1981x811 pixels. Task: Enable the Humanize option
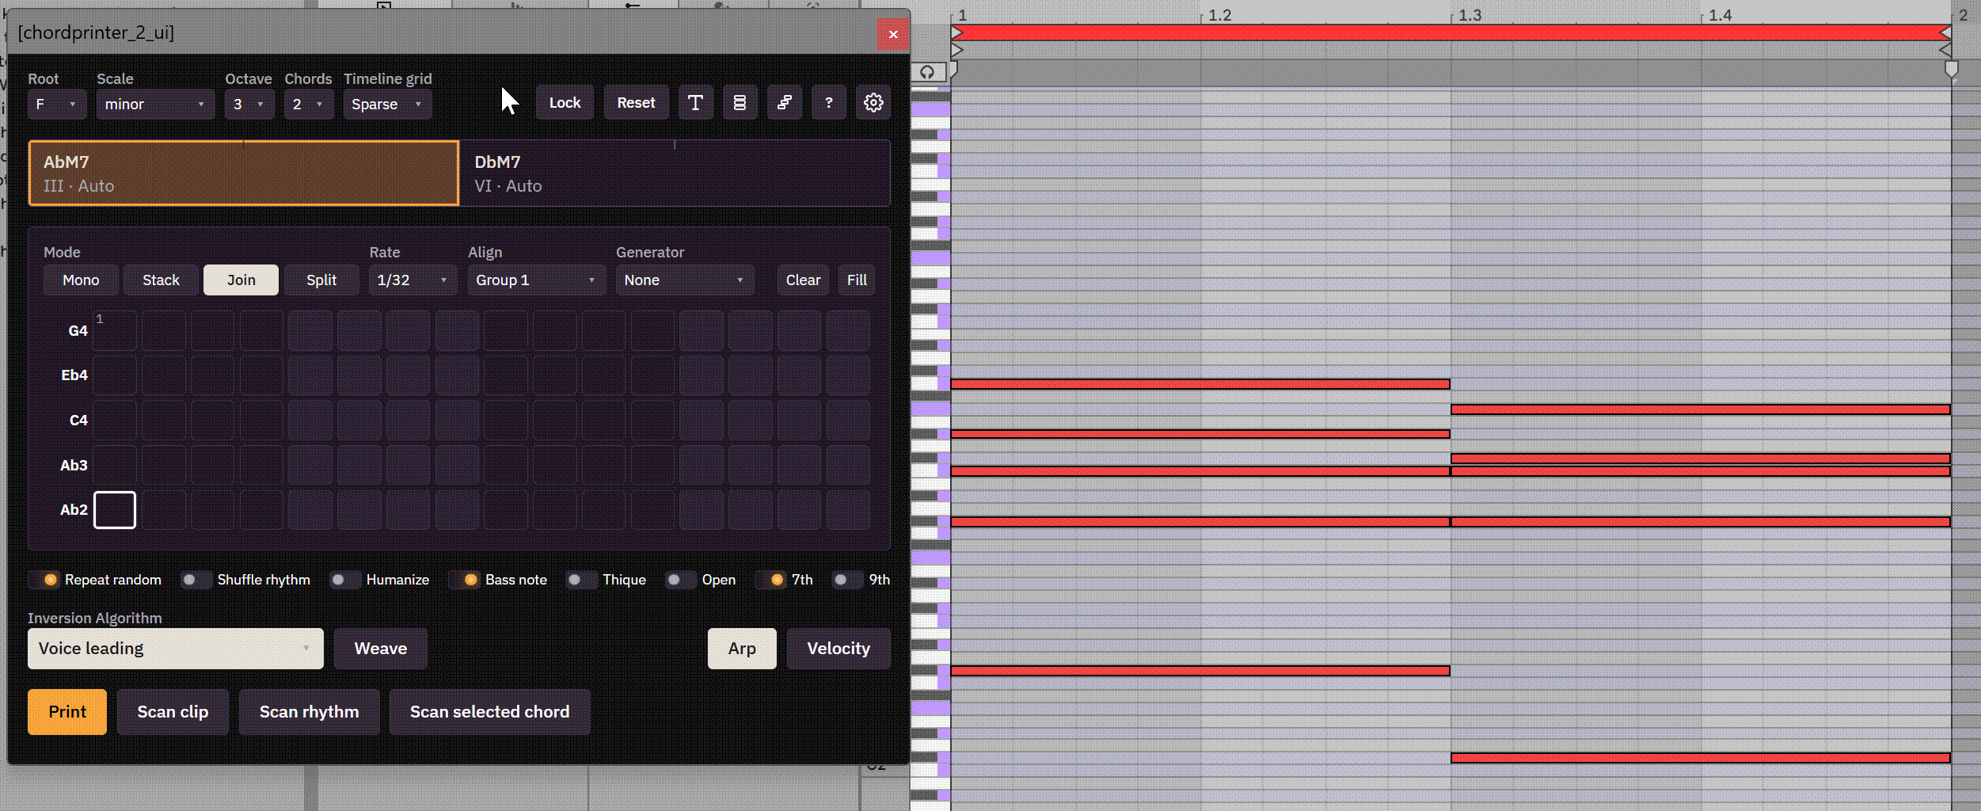tap(379, 580)
